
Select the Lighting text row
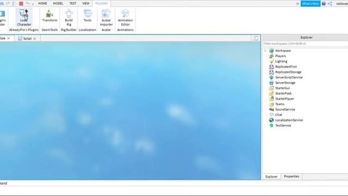(281, 62)
